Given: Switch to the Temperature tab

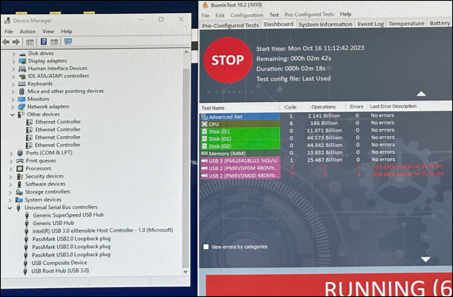Looking at the screenshot, I should coord(406,24).
